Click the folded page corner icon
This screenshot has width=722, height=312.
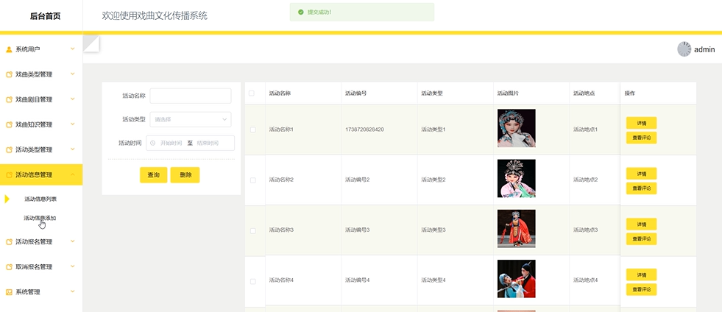coord(91,43)
